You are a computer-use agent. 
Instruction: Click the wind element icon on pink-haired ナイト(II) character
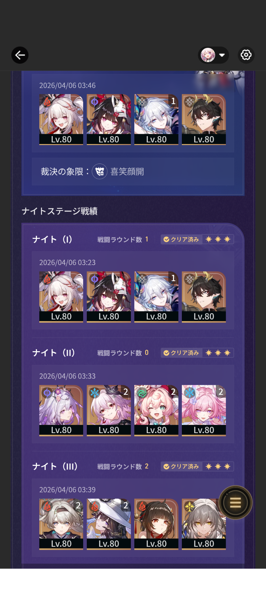point(142,393)
